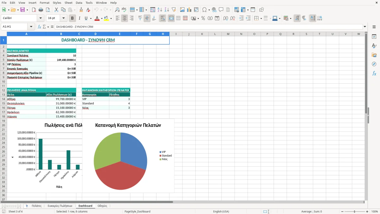The image size is (380, 214).
Task: Toggle Align Right
Action: click(131, 18)
